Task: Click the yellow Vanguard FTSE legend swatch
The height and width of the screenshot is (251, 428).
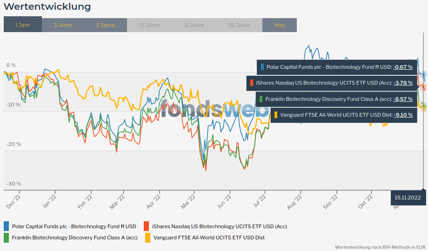Action: [x=147, y=238]
